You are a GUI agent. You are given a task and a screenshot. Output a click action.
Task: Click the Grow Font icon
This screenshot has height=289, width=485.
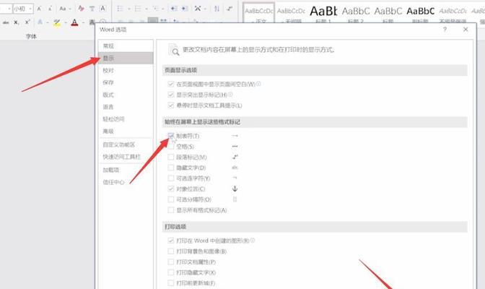coord(39,9)
